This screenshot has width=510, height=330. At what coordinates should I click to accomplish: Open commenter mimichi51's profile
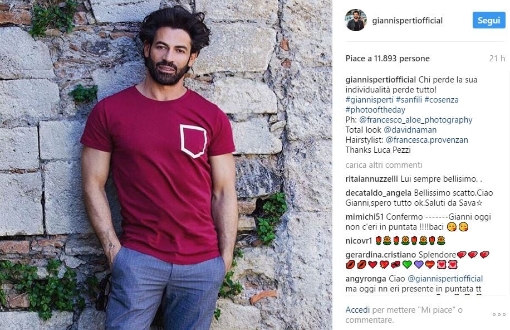click(x=364, y=217)
